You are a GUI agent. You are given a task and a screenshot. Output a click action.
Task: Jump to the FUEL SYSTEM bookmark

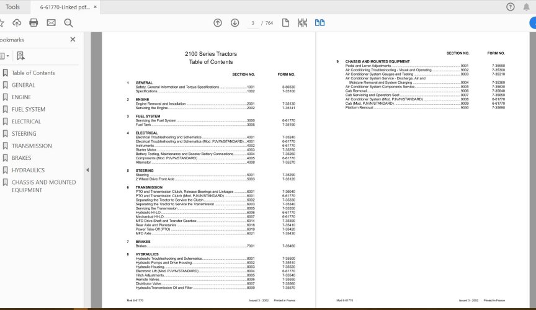tap(29, 109)
